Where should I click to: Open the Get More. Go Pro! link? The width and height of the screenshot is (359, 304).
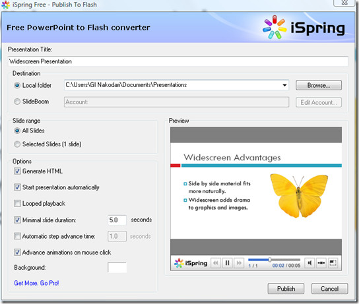[36, 283]
